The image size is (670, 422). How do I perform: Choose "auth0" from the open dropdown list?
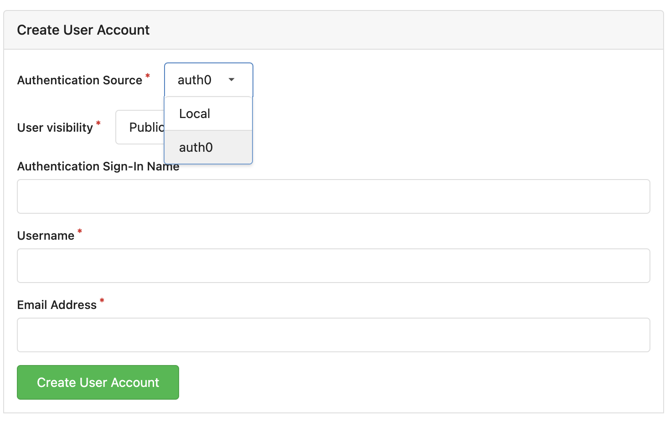pyautogui.click(x=196, y=147)
